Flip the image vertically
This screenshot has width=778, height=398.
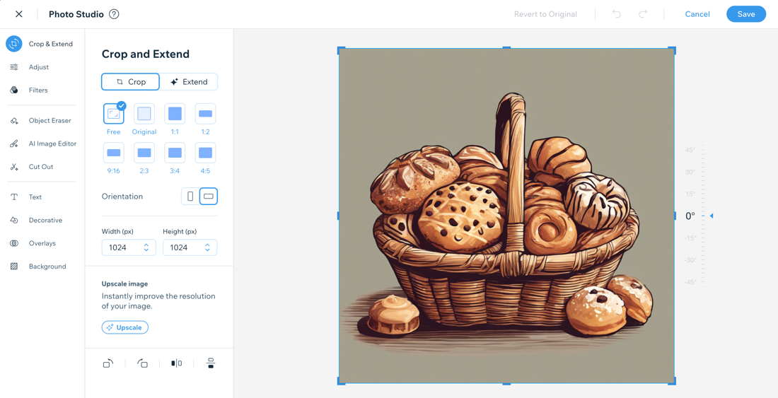pos(210,363)
